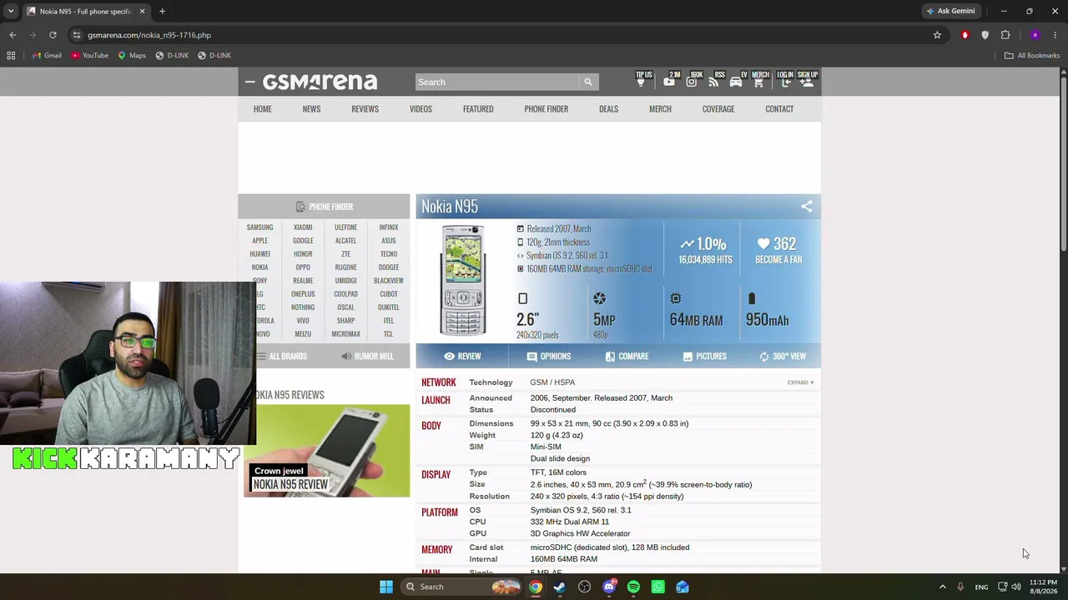Viewport: 1068px width, 600px height.
Task: Click the GSMArena logo
Action: (x=320, y=82)
